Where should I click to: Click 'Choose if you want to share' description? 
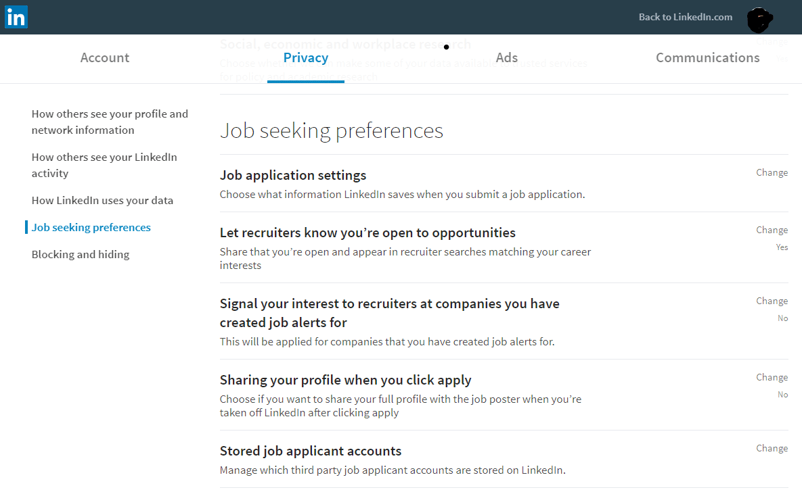[x=401, y=405]
